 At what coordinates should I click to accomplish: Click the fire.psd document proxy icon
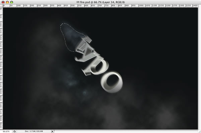tap(78, 2)
